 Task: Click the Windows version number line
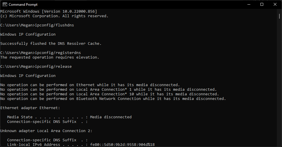(x=49, y=11)
